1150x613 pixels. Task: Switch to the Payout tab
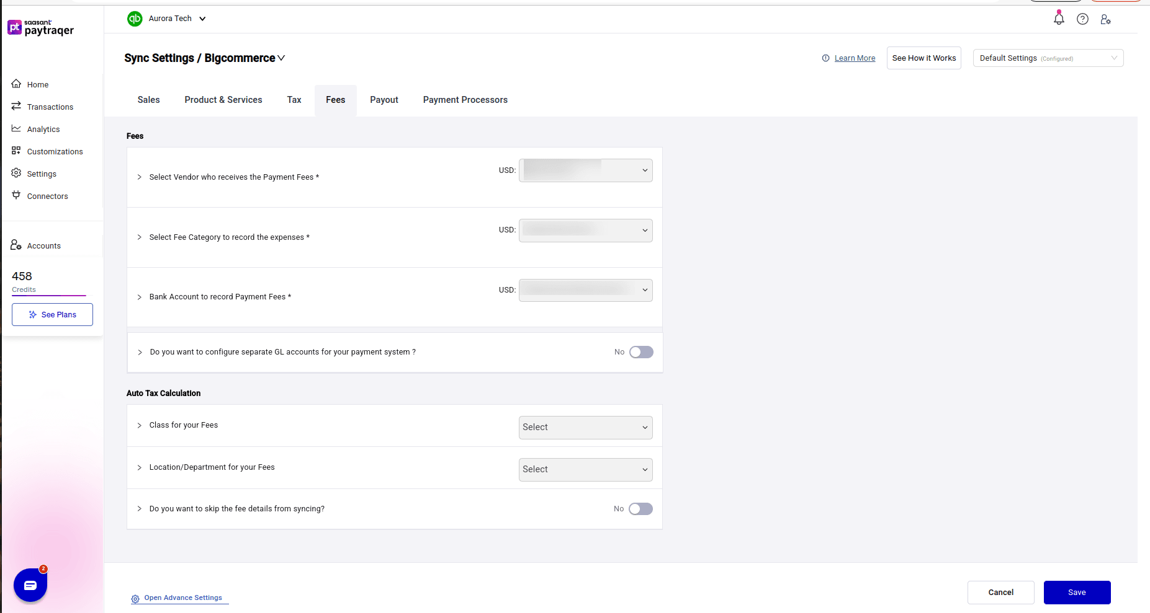(384, 100)
